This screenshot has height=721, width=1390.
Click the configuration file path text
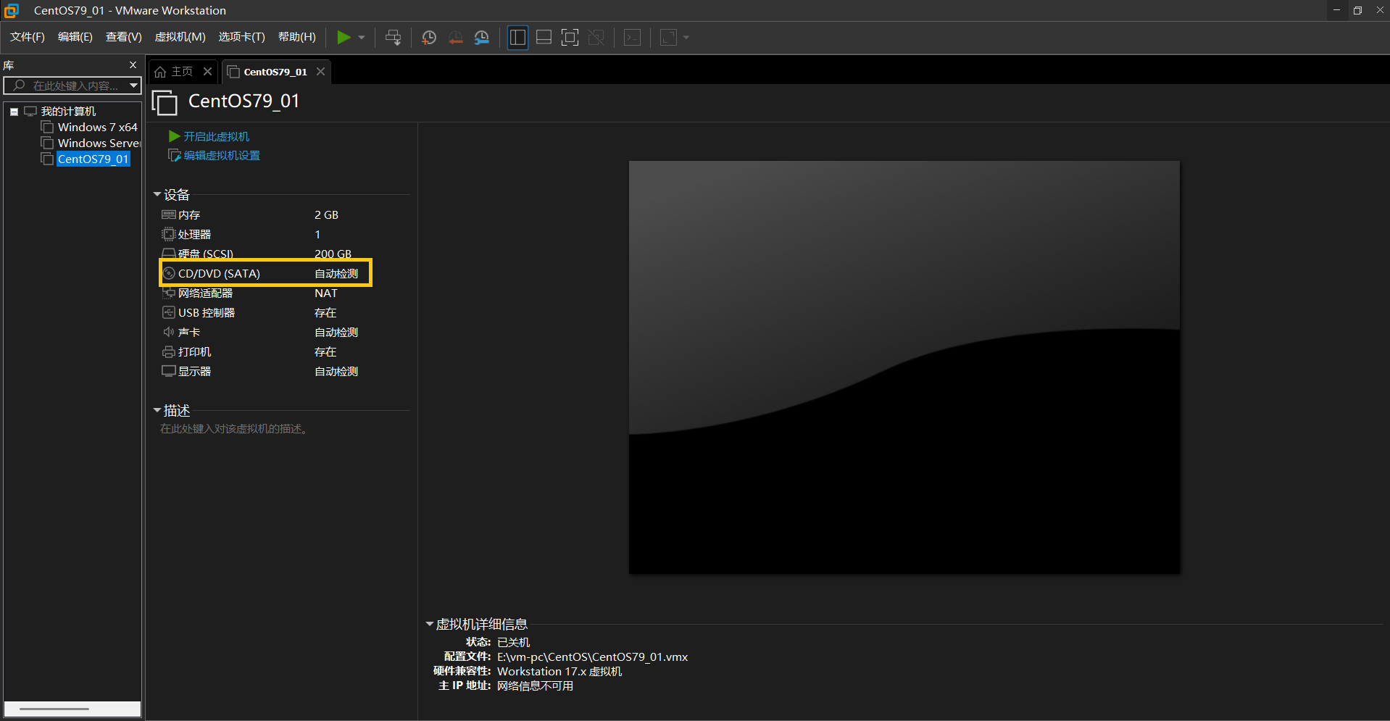click(x=592, y=657)
